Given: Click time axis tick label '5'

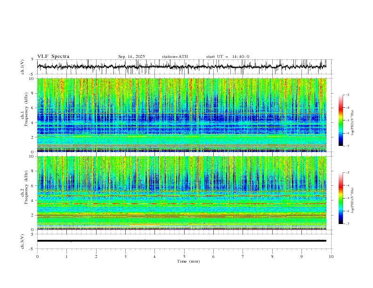Looking at the screenshot, I should point(184,256).
